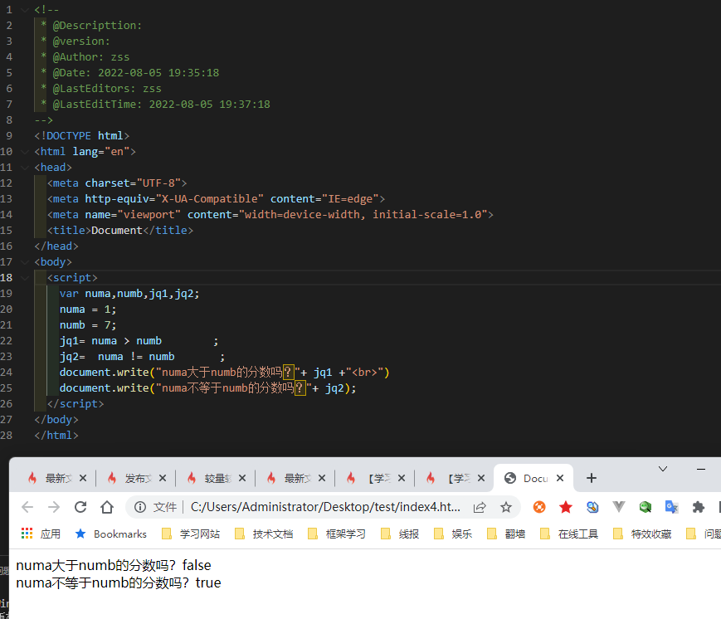Collapse the head section on line 11
This screenshot has width=721, height=619.
pyautogui.click(x=25, y=168)
